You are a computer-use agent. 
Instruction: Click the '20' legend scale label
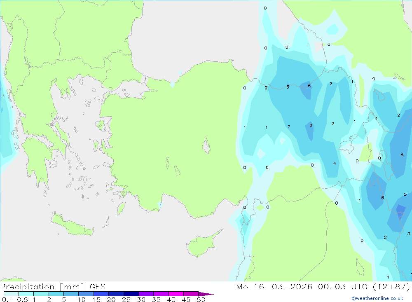click(x=111, y=300)
